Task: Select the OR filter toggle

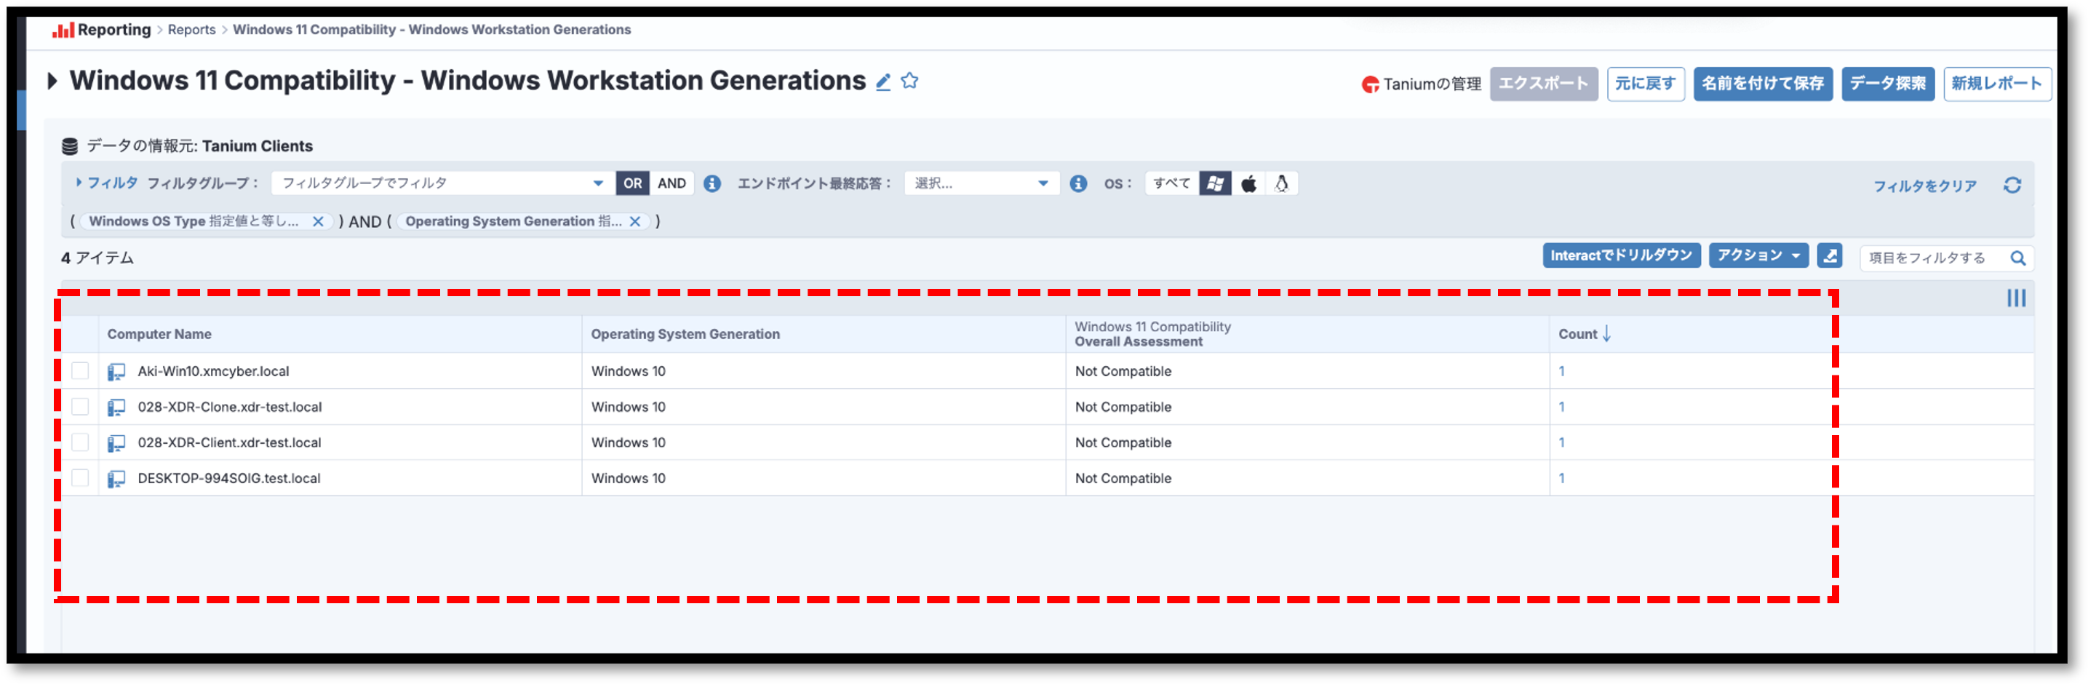Action: 632,184
